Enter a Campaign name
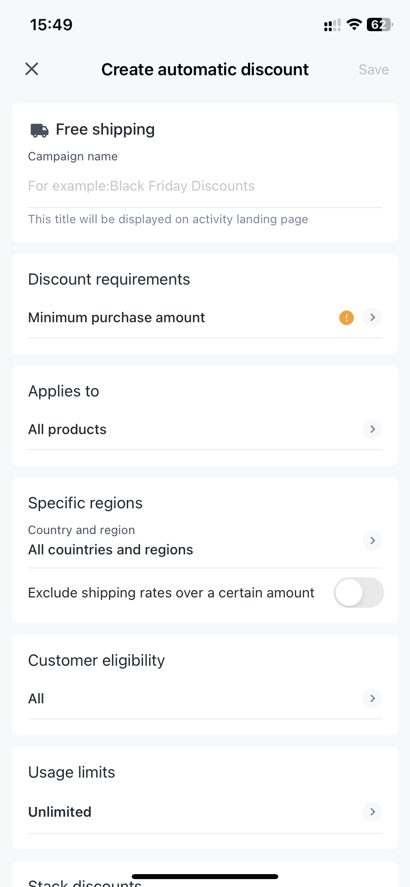The width and height of the screenshot is (410, 887). [x=205, y=186]
